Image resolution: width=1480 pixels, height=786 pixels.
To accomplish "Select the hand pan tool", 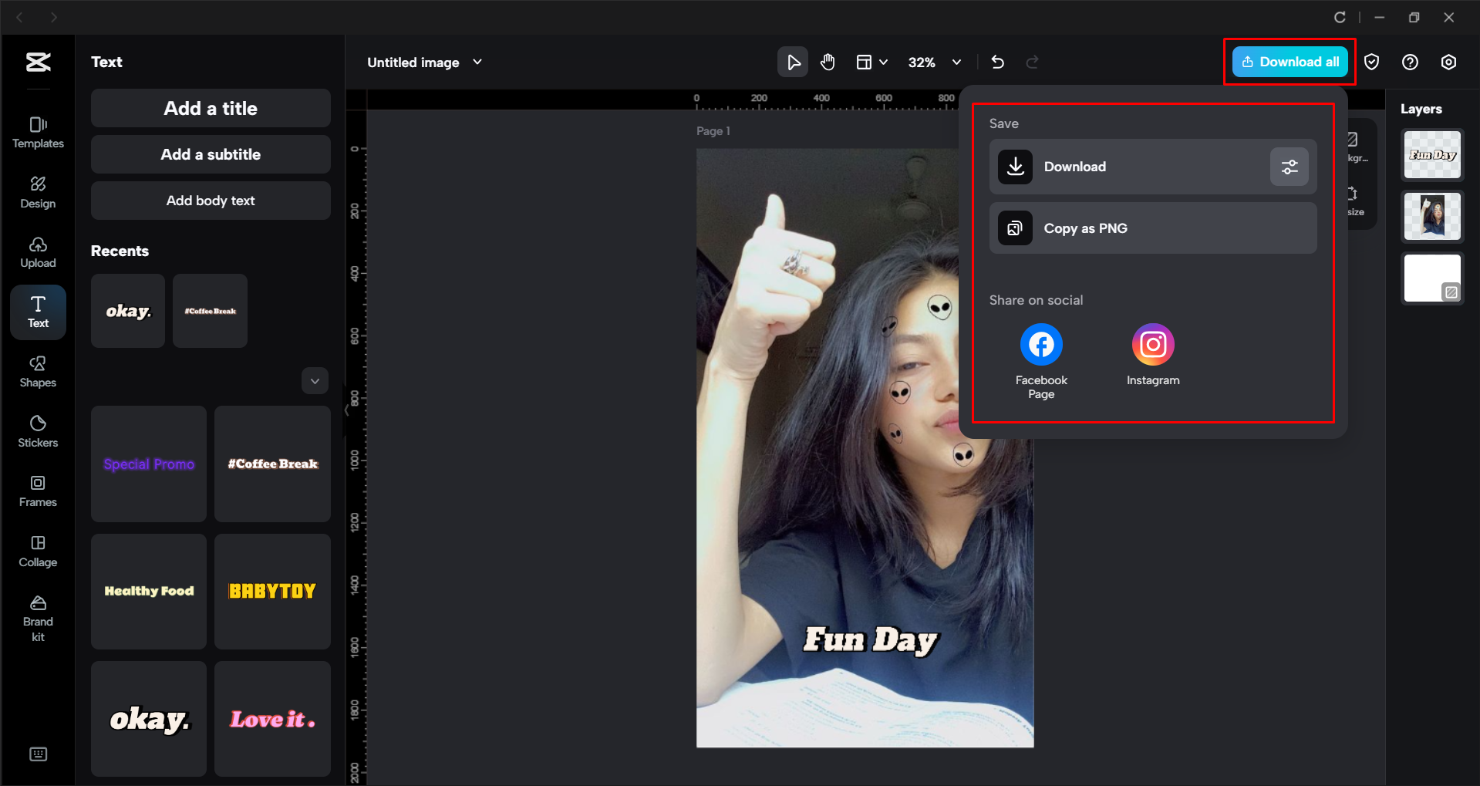I will pos(828,62).
